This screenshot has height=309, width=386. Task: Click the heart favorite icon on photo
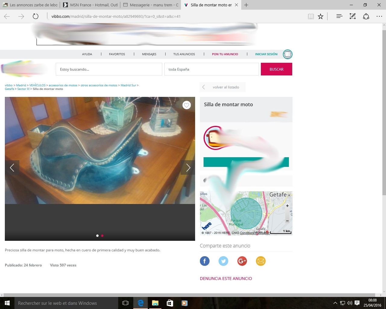[x=187, y=105]
